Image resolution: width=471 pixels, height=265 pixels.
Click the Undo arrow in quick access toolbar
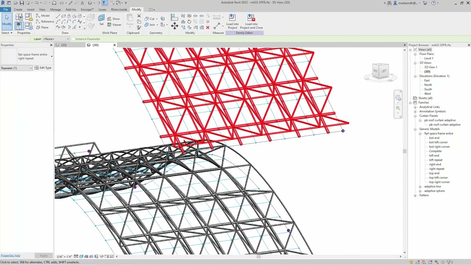click(36, 3)
